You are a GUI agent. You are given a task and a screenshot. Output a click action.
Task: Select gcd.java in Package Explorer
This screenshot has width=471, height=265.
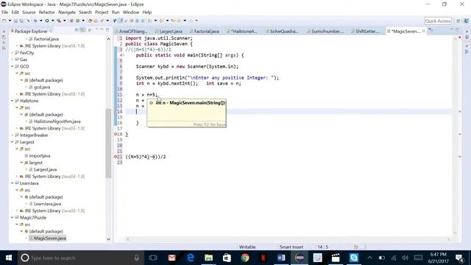pos(42,87)
